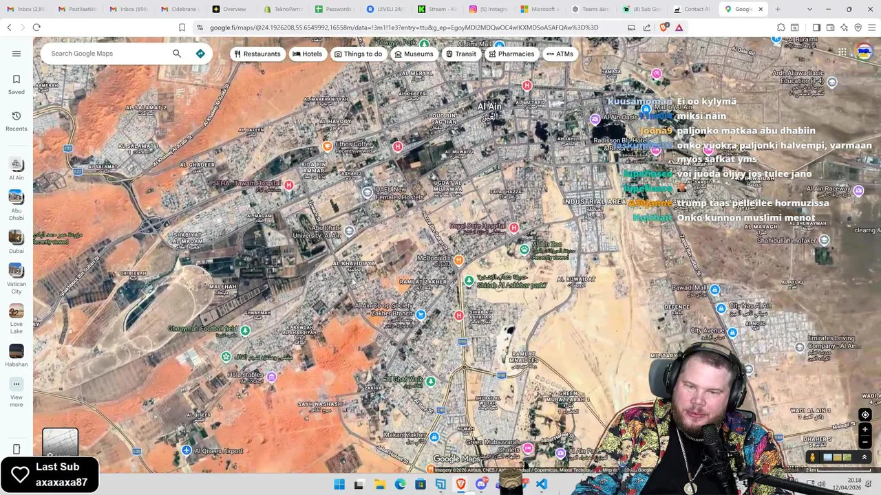Launch Microsoft Edge from the taskbar

pyautogui.click(x=400, y=485)
